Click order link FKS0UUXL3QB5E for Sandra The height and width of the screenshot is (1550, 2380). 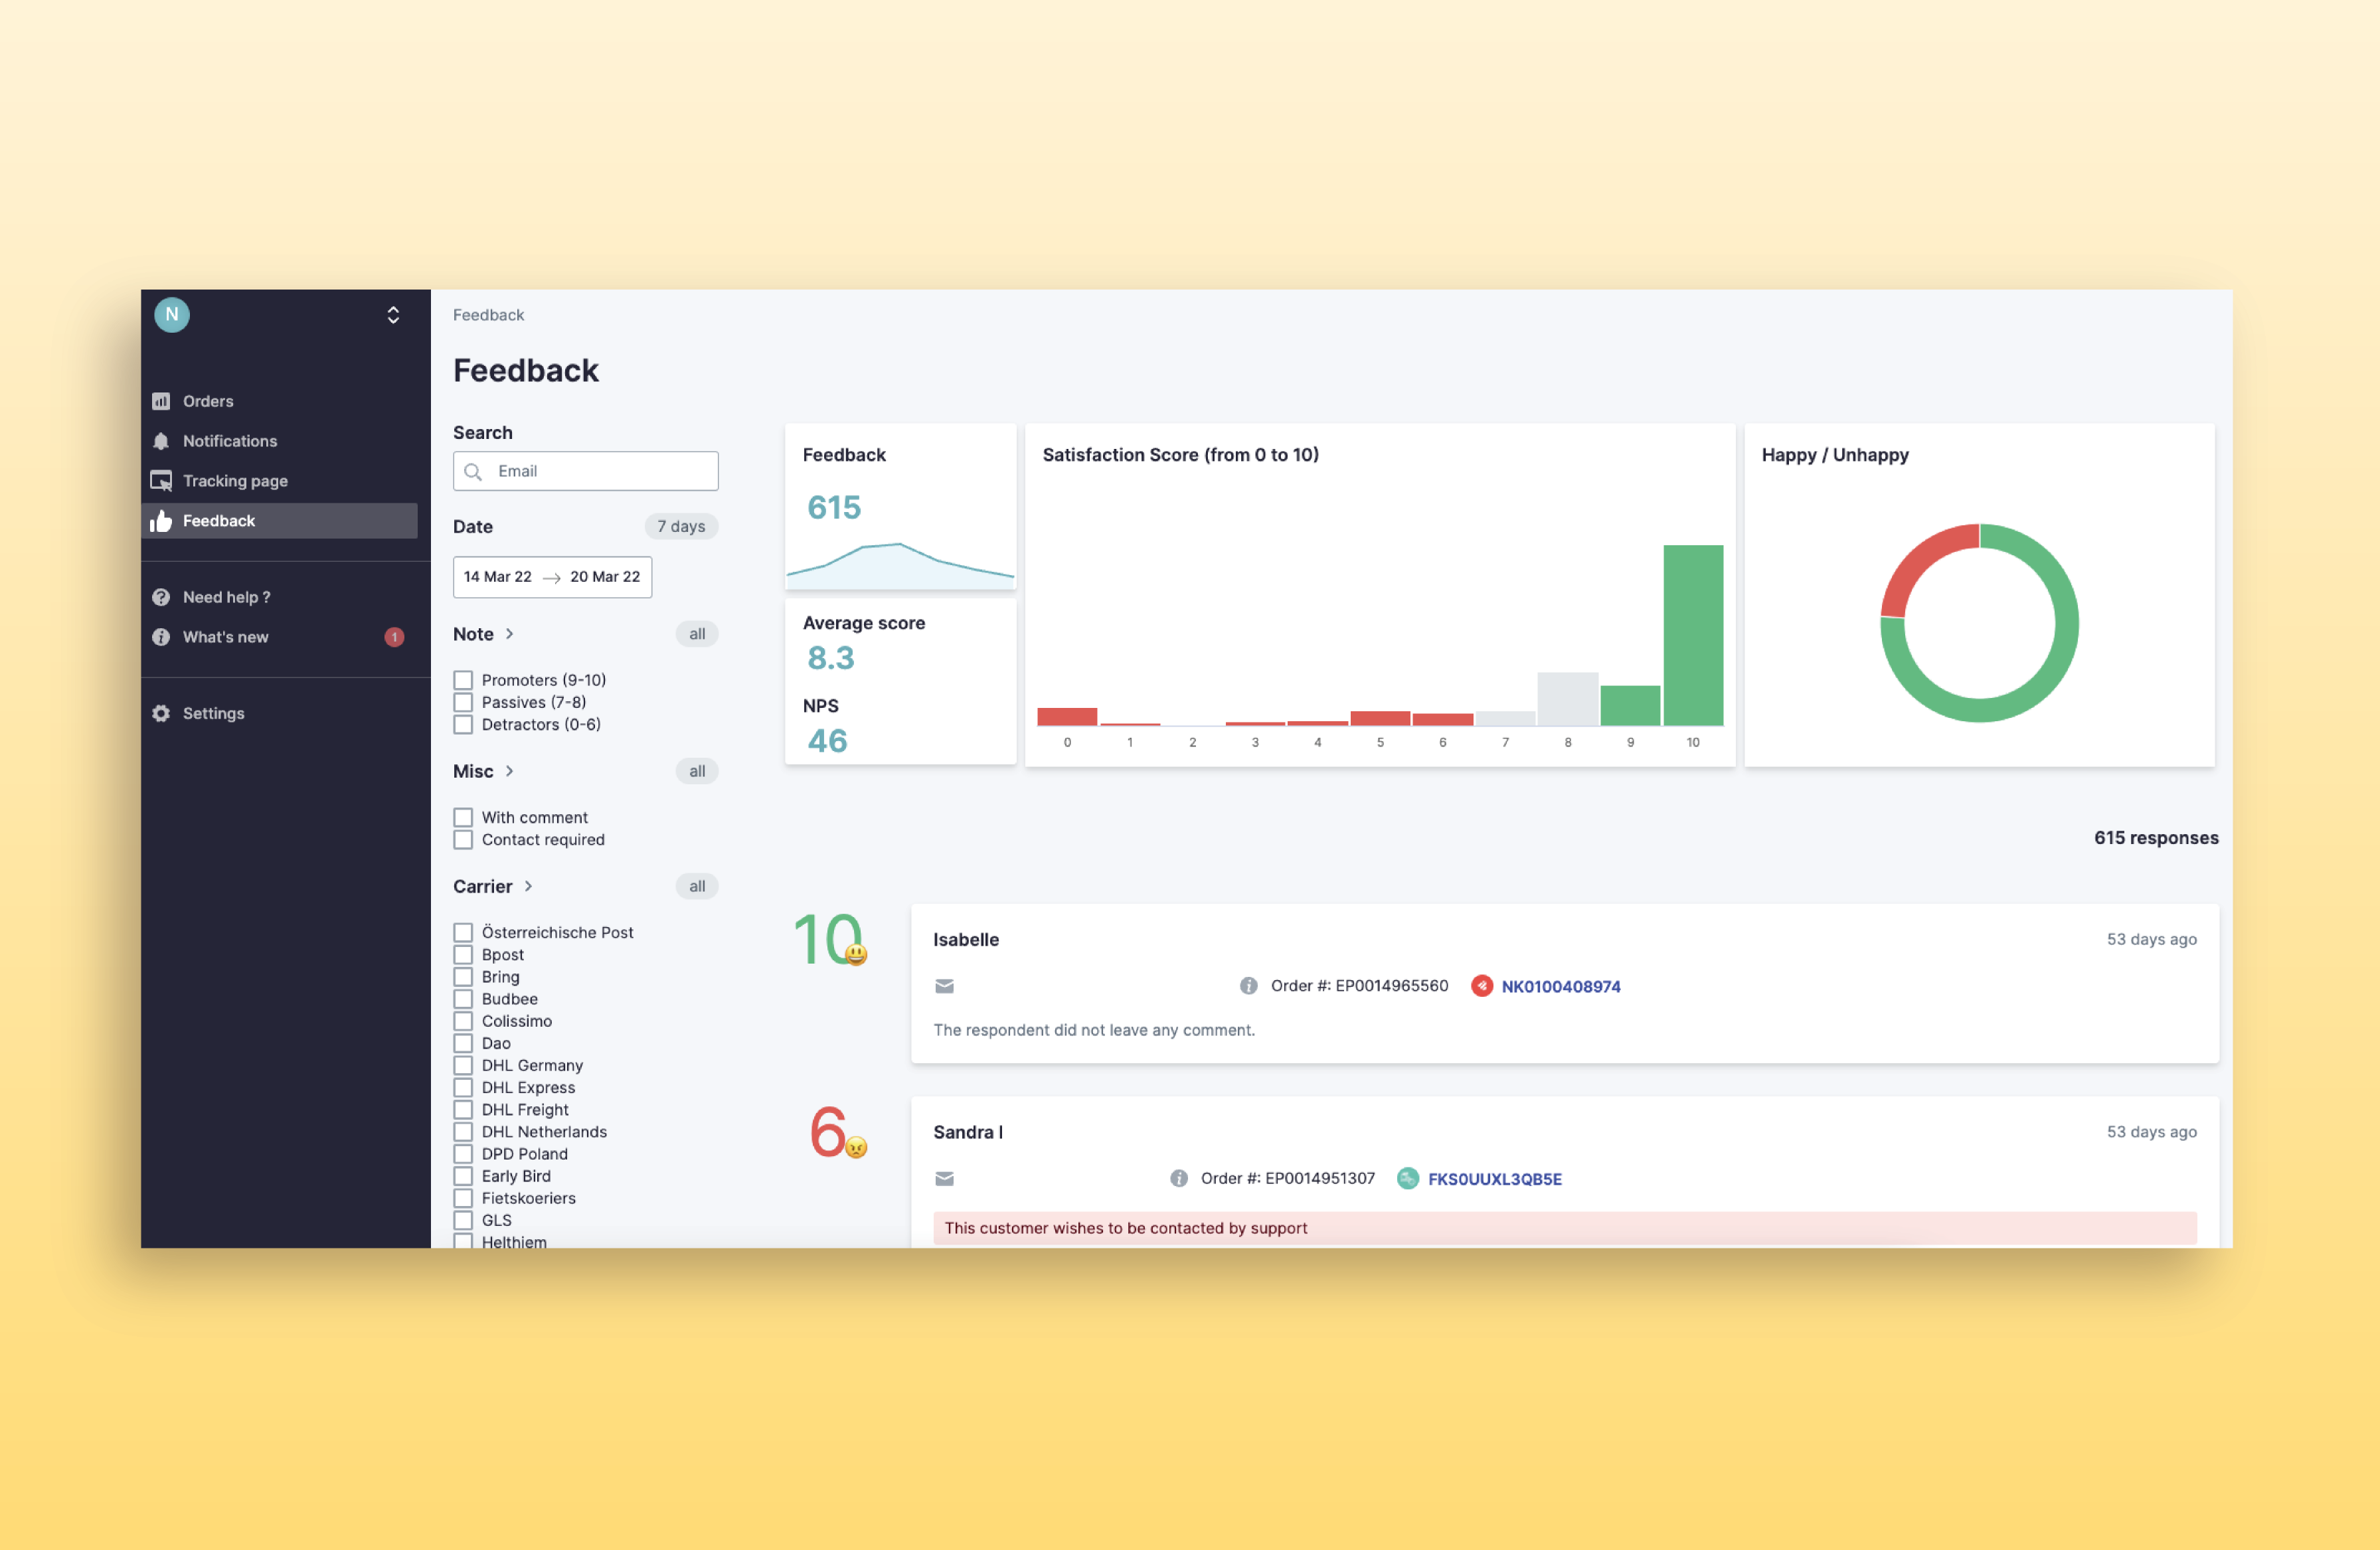[1492, 1179]
